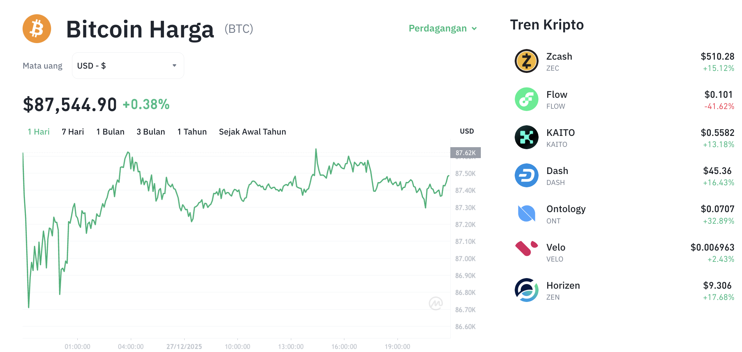The image size is (742, 352).
Task: Click the highest peak on the price chart
Action: point(317,149)
